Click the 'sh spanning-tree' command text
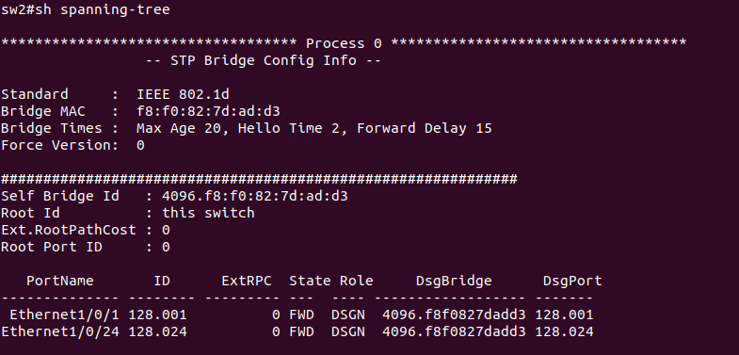Screen dimensions: 739x355 pos(103,10)
